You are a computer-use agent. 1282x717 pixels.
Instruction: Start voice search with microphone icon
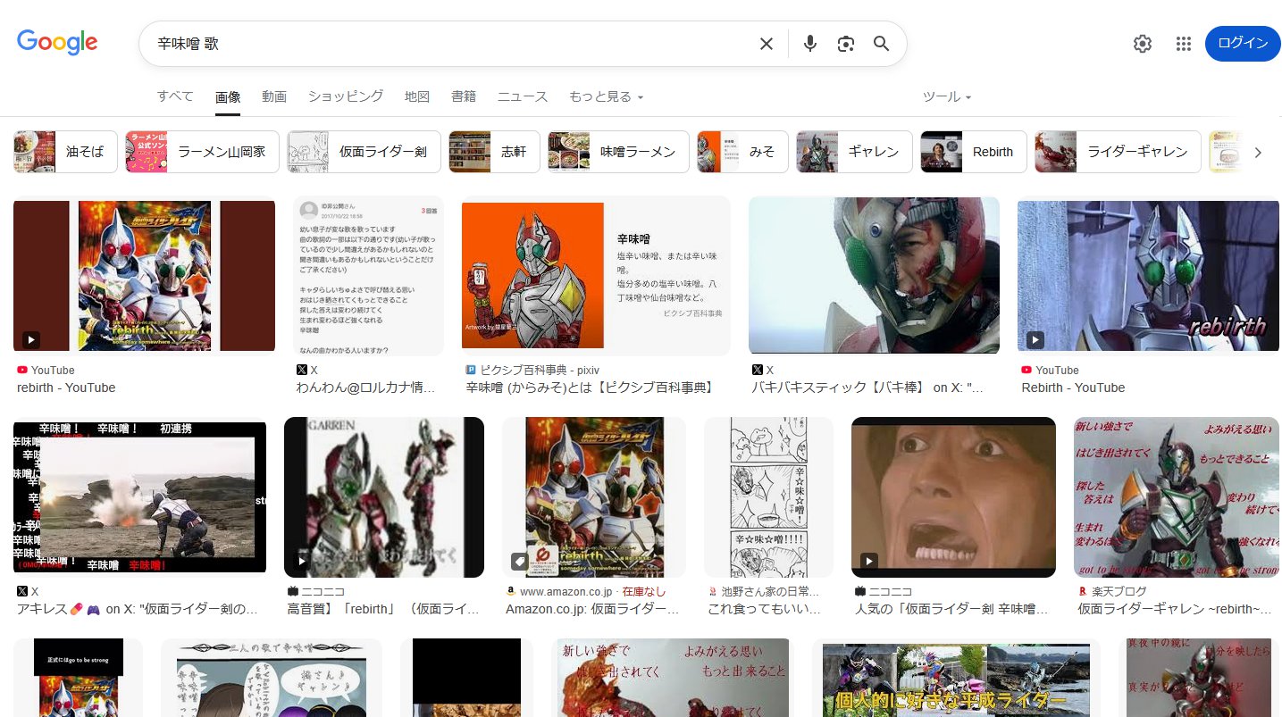(810, 44)
